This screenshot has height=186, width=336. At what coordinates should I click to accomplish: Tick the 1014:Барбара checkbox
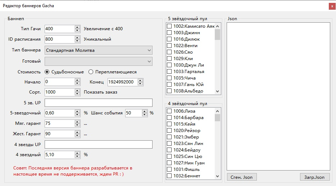169,118
